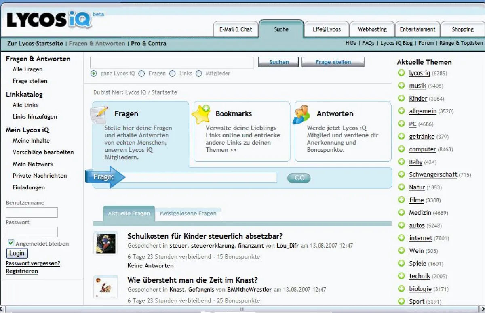Open the Webhosting tab

[x=372, y=29]
